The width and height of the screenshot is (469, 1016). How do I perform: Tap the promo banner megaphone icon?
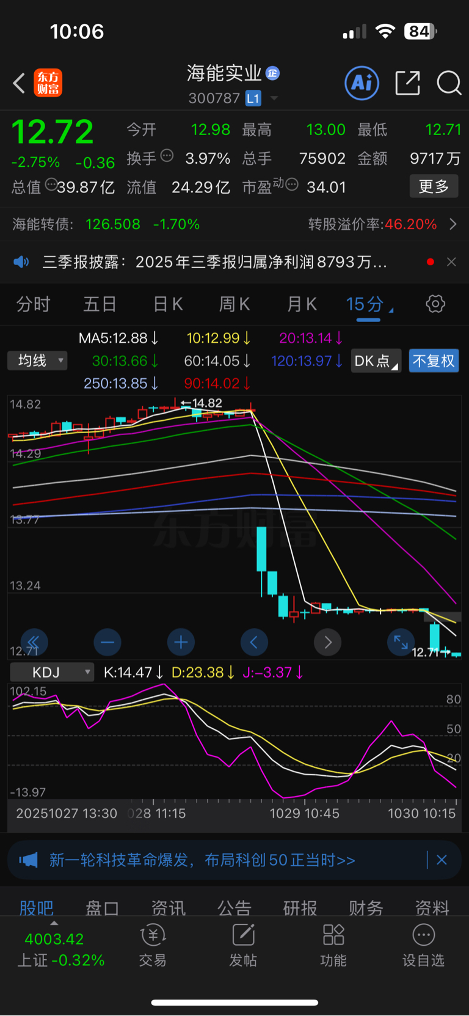point(28,860)
